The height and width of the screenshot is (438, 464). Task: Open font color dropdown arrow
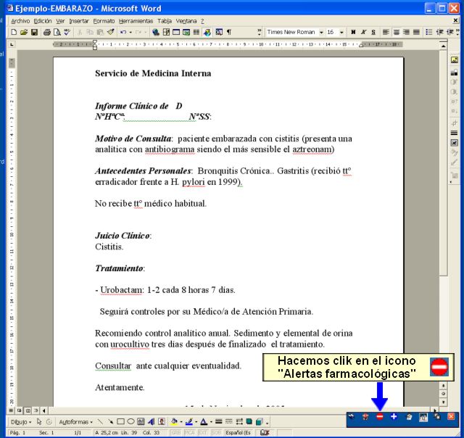[211, 422]
